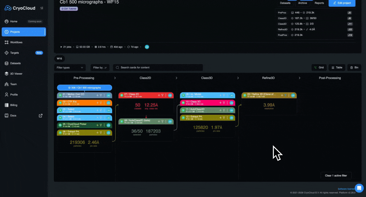The image size is (366, 197).
Task: Click the Edit project button
Action: tap(342, 3)
